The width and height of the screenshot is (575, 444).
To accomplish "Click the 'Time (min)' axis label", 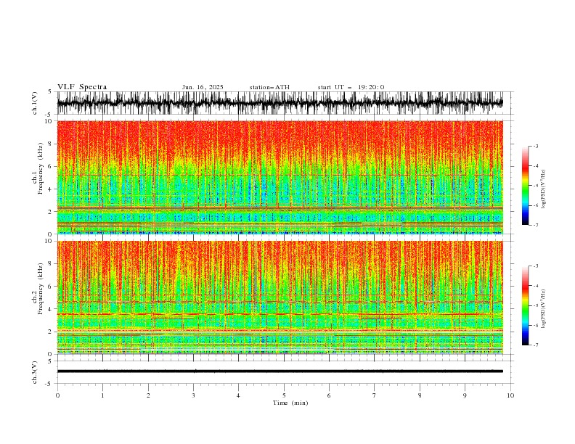I will [290, 403].
